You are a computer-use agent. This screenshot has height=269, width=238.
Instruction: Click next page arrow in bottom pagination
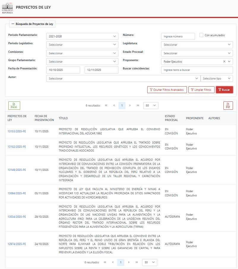tap(128, 262)
